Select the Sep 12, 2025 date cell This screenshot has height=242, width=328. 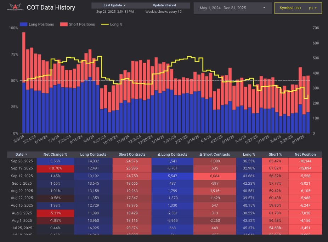click(x=22, y=176)
